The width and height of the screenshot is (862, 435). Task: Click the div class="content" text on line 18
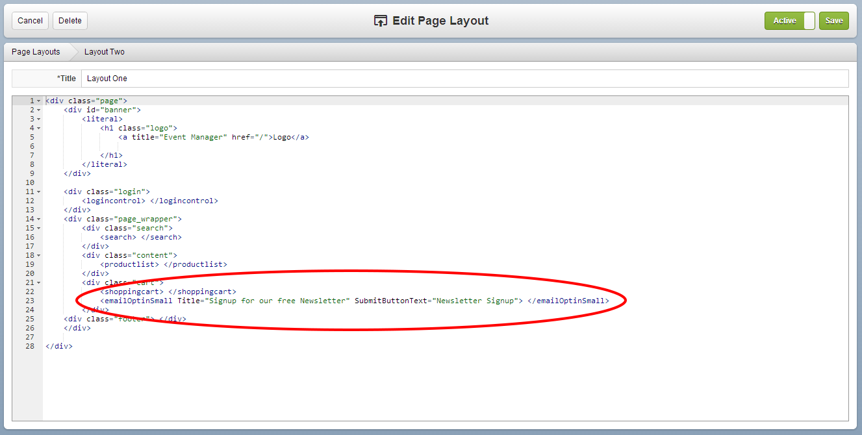pos(129,255)
